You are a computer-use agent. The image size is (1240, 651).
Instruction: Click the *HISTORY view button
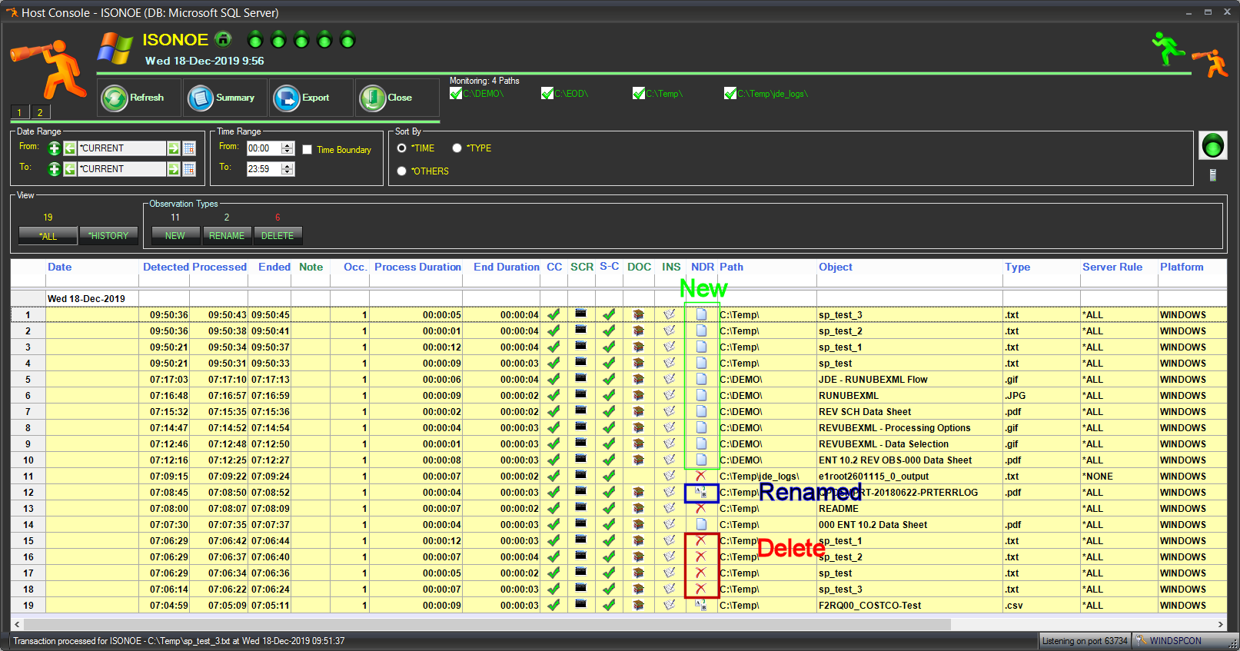point(108,236)
